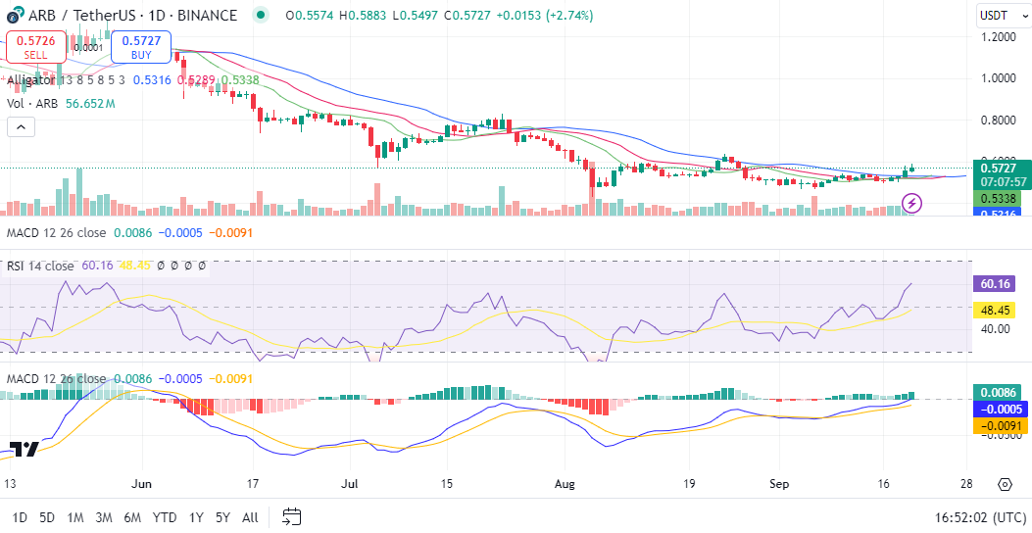Image resolution: width=1032 pixels, height=533 pixels.
Task: Select the 6M time range
Action: tap(132, 517)
